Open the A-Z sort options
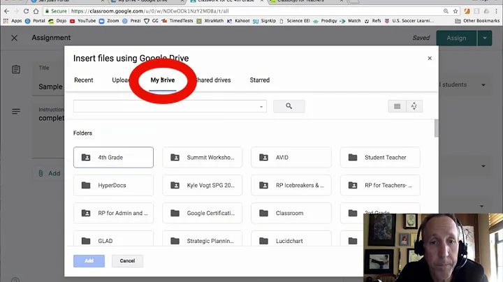This screenshot has height=282, width=503. tap(414, 106)
